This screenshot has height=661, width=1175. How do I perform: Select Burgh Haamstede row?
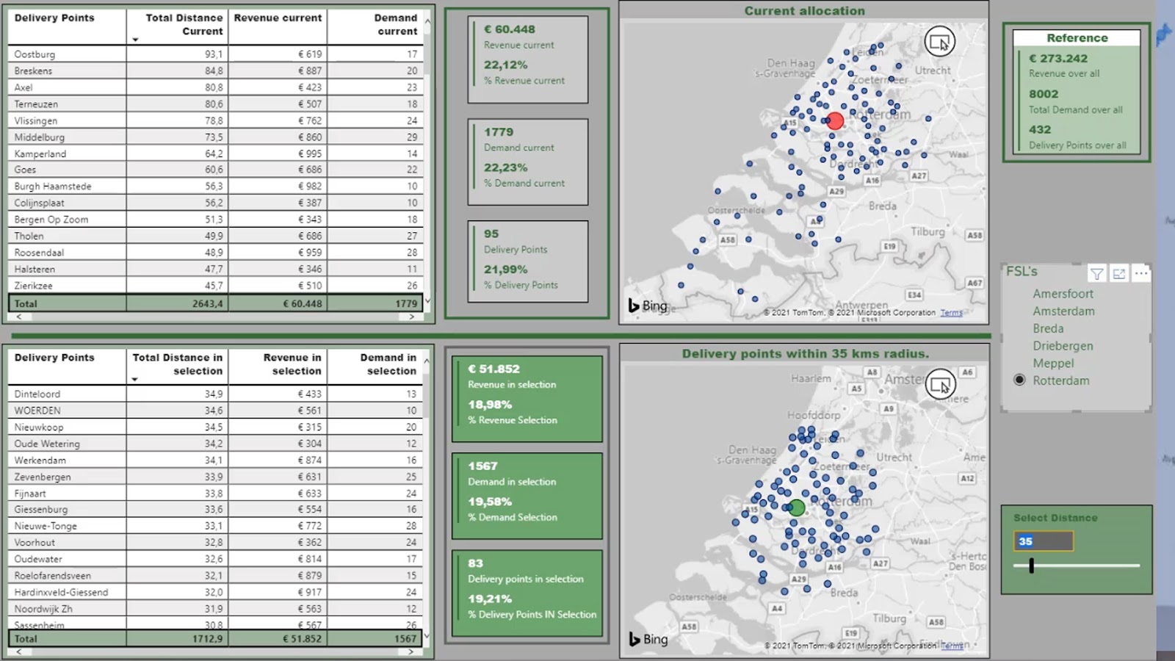pos(215,187)
